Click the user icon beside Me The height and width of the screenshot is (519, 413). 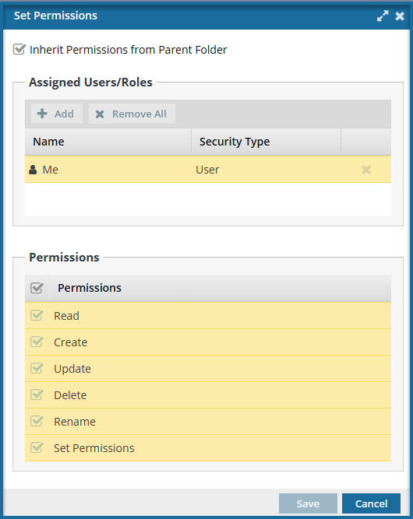(x=33, y=170)
